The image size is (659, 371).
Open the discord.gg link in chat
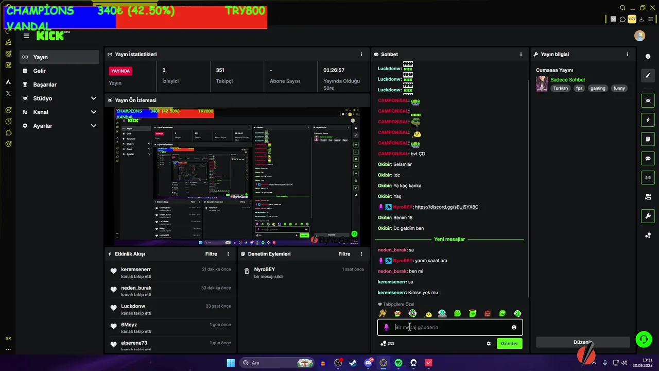coord(446,207)
